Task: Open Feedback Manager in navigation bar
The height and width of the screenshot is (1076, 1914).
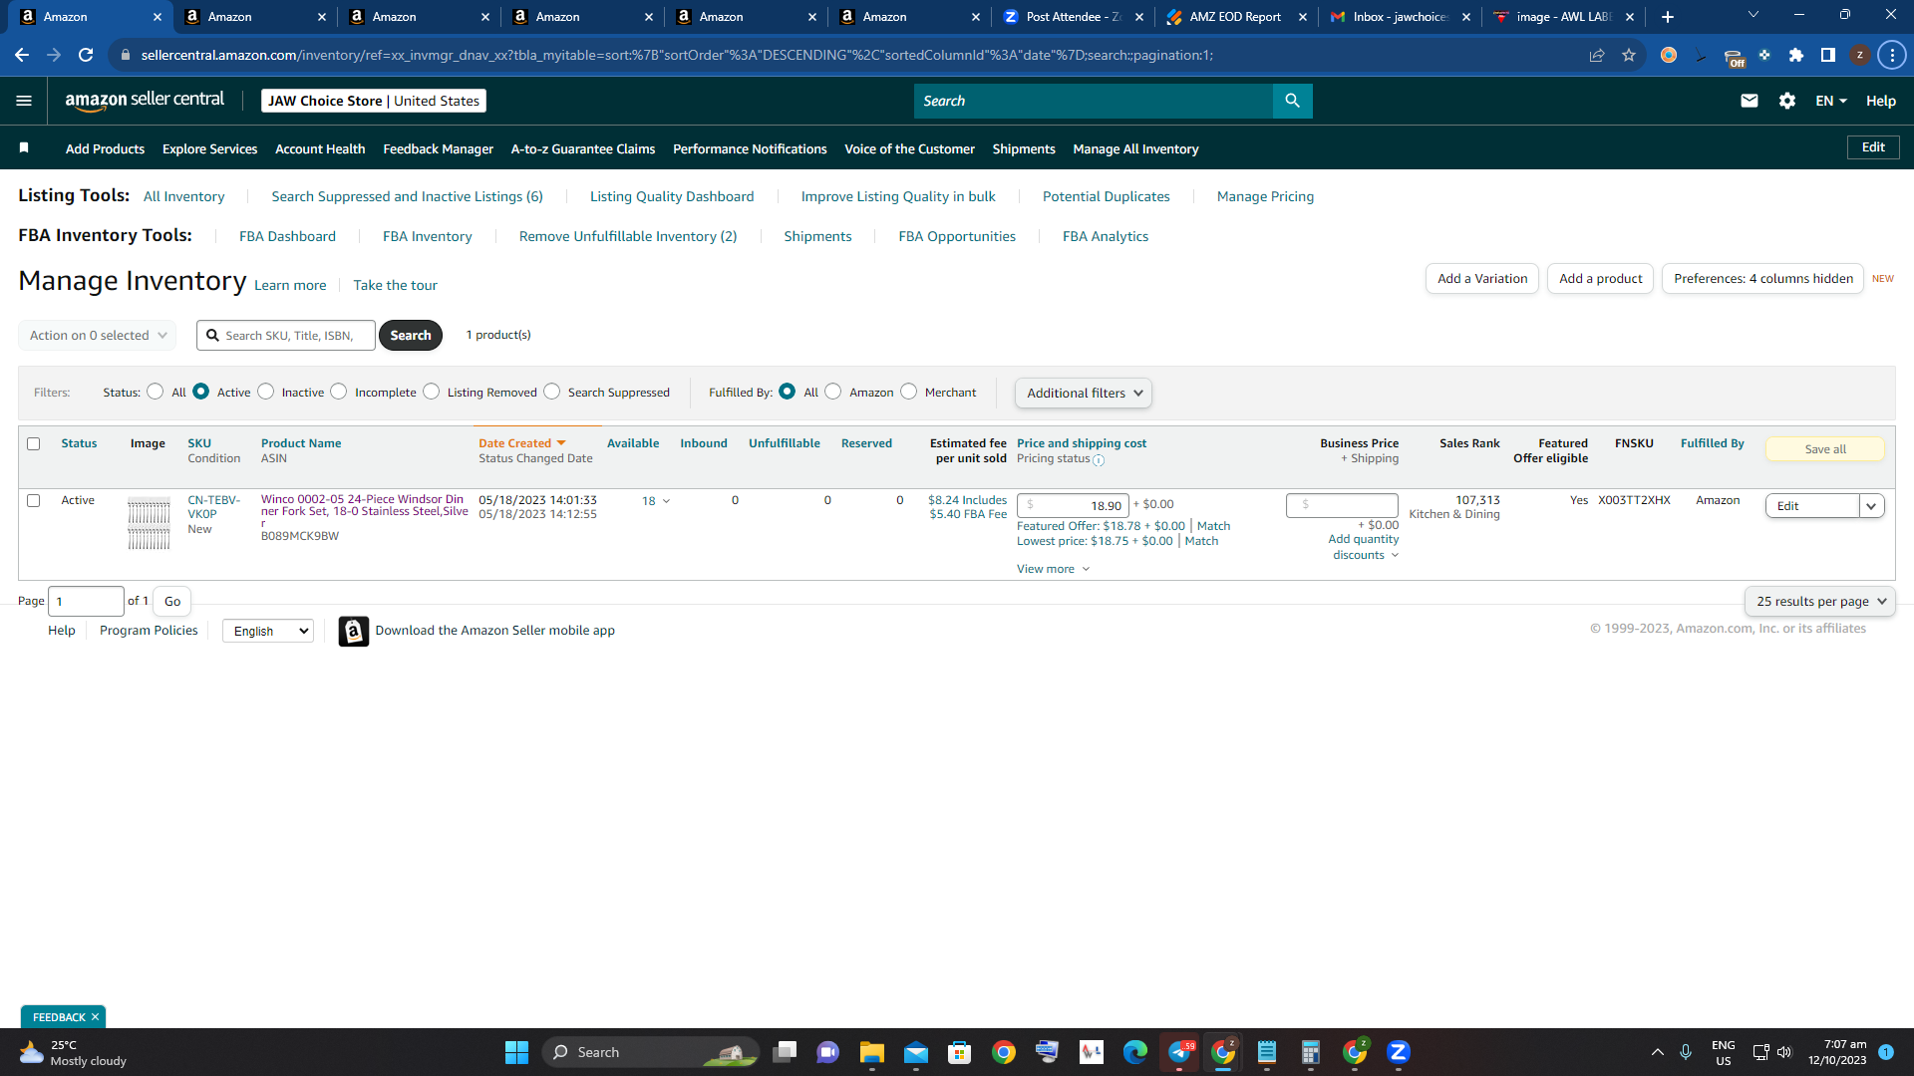Action: (438, 148)
